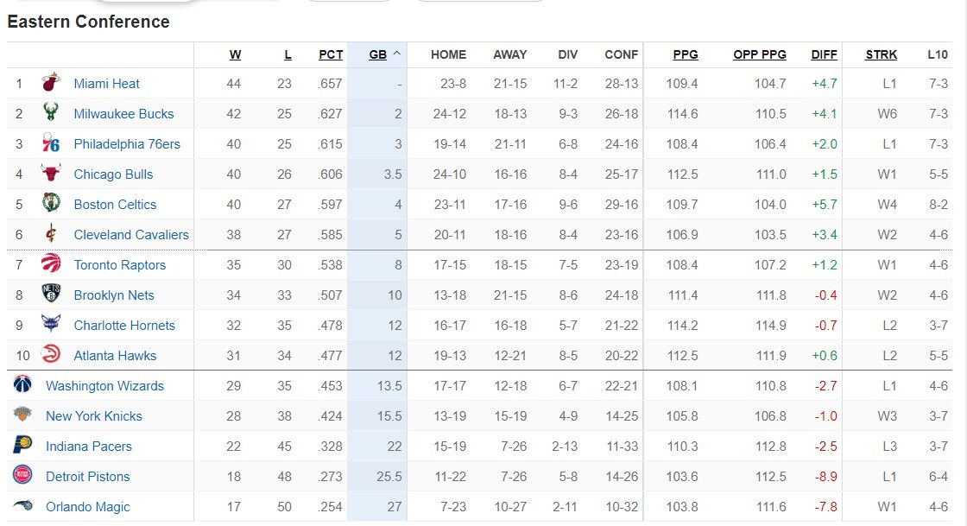
Task: Click the Detroit Pistons logo icon
Action: point(22,476)
